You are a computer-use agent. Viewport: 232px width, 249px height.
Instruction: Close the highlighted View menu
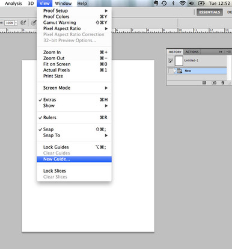tap(44, 4)
